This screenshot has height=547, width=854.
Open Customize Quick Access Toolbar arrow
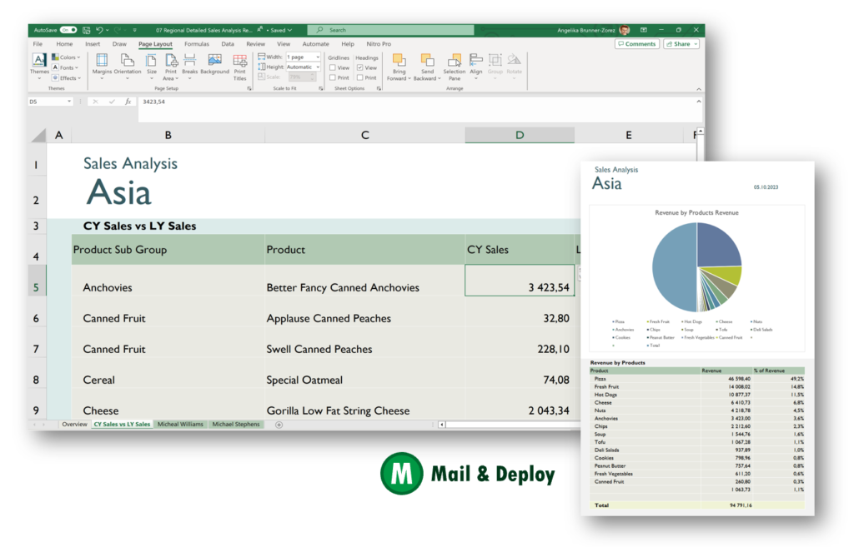[x=134, y=30]
